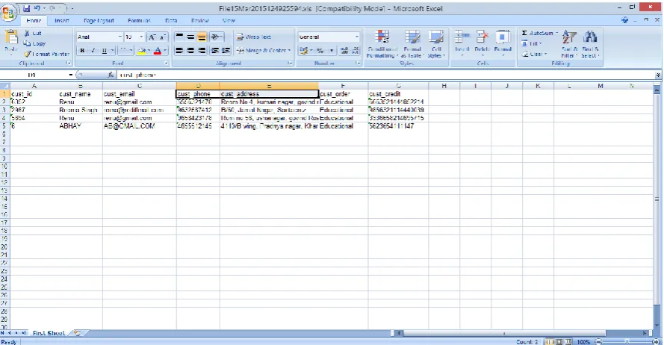Open Cell Styles gallery
This screenshot has width=664, height=345.
(x=435, y=44)
